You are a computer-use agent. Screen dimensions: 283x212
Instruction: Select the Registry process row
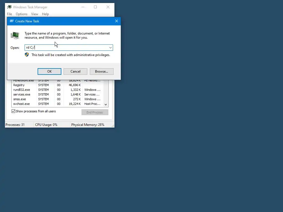[x=57, y=85]
